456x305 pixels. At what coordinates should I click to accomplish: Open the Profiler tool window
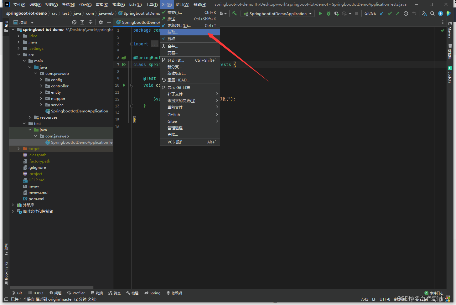(x=76, y=293)
